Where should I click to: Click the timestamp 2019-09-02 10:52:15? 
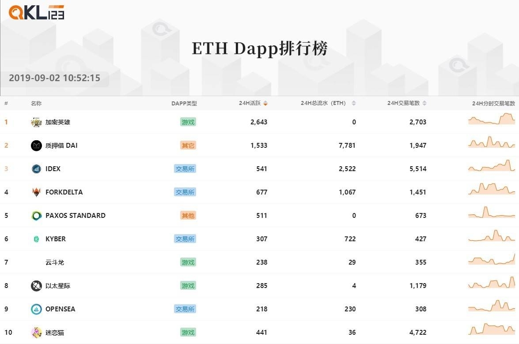(55, 78)
